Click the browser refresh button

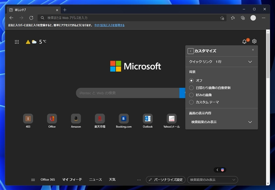click(x=31, y=18)
